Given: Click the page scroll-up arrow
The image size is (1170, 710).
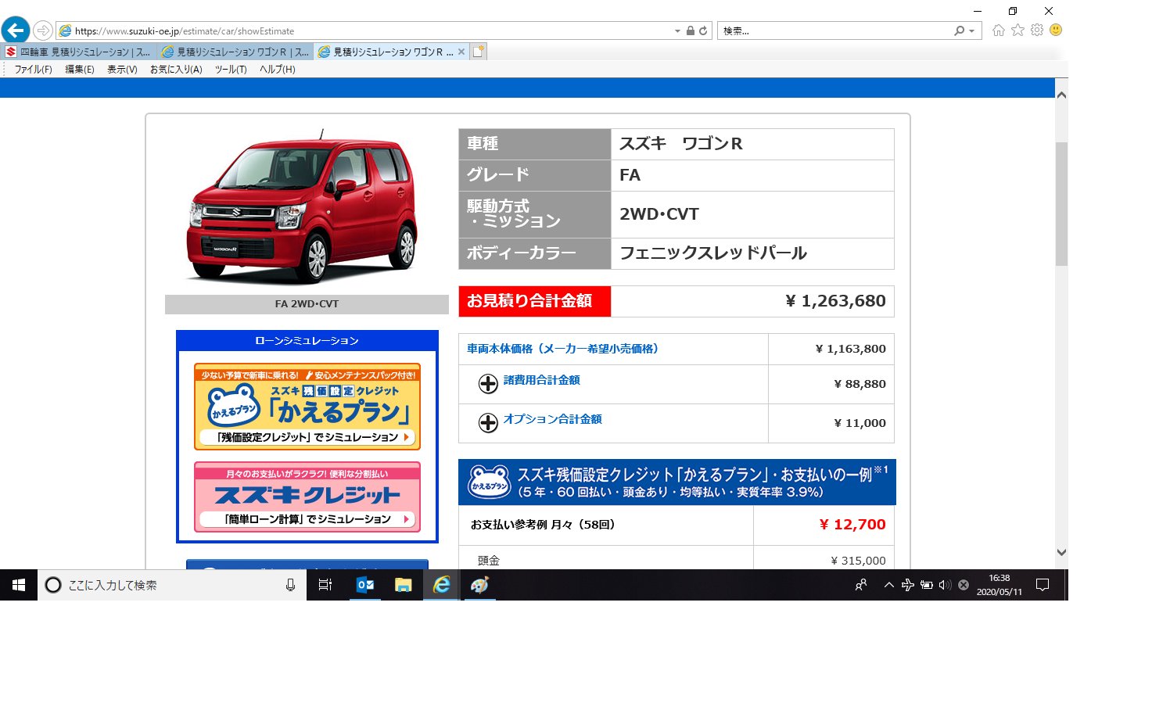Looking at the screenshot, I should coord(1061,95).
